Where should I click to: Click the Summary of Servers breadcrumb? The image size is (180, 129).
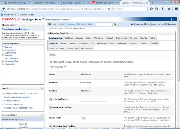click(x=64, y=28)
